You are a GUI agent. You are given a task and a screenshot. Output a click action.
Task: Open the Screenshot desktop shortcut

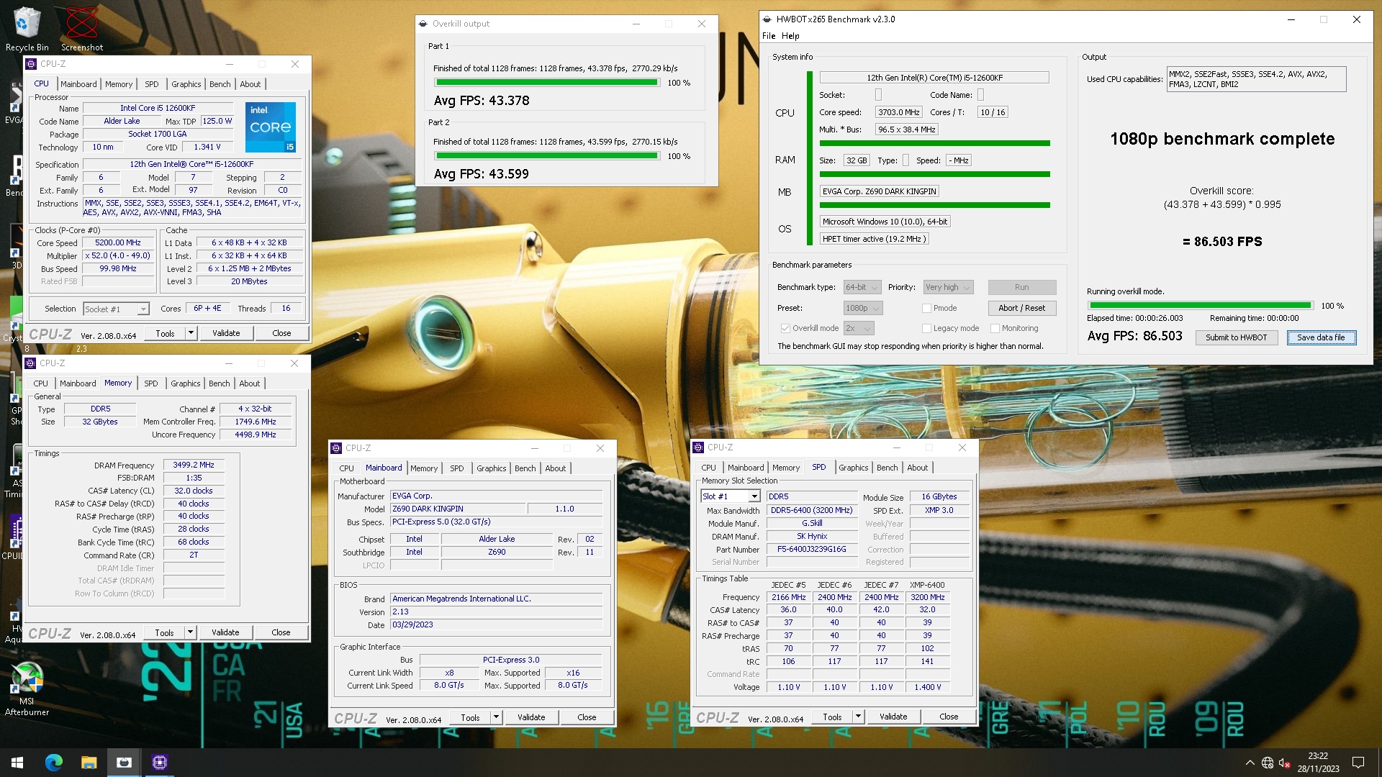pyautogui.click(x=82, y=29)
